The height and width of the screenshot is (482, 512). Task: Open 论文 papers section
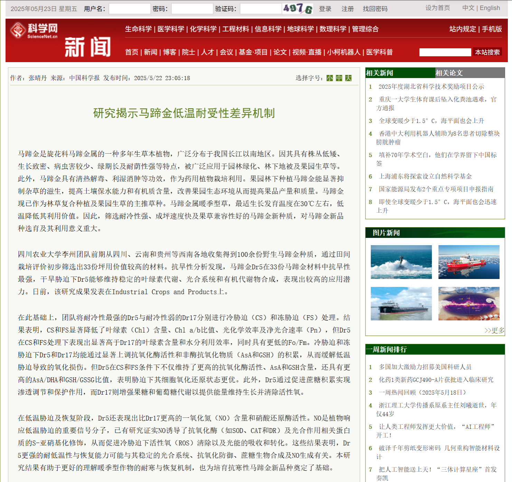point(280,52)
